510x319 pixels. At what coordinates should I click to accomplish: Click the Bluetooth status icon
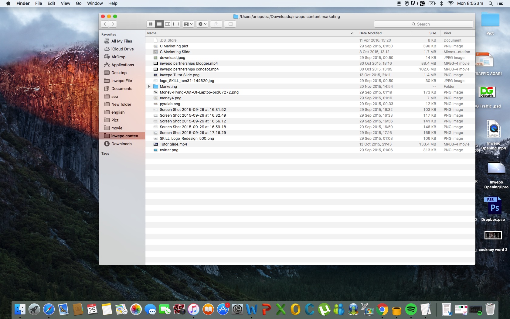click(442, 3)
